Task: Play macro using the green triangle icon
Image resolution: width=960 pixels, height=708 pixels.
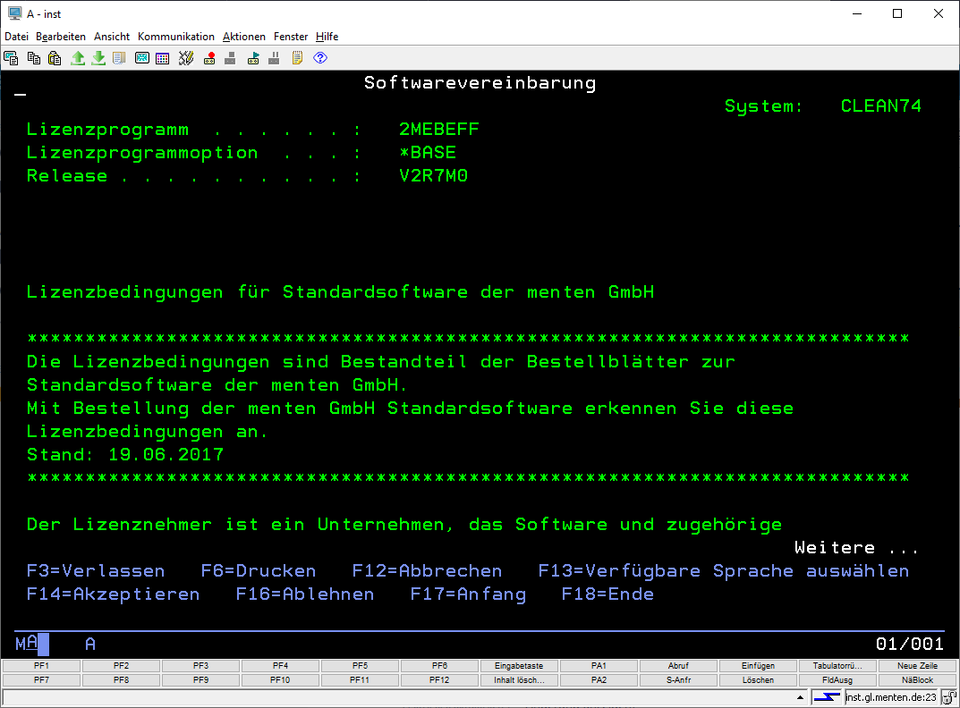Action: click(x=253, y=58)
